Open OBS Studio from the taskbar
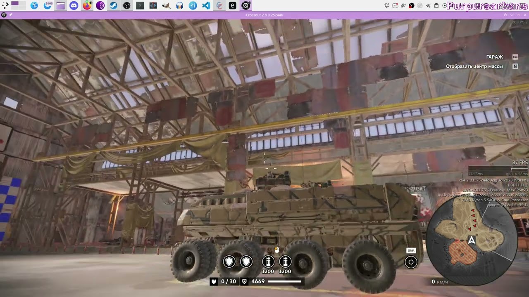529x297 pixels. tap(126, 6)
